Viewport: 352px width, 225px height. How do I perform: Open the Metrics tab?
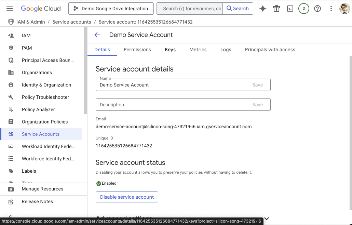click(198, 50)
